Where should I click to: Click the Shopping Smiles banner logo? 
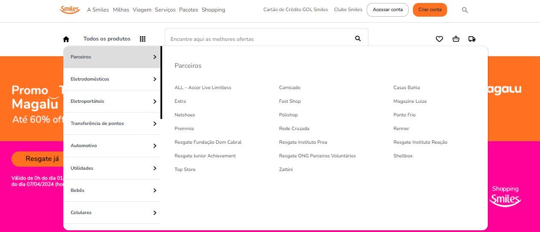[505, 196]
